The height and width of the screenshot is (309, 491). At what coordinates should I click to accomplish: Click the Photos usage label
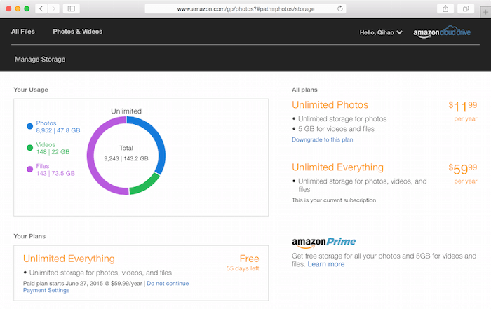(46, 123)
